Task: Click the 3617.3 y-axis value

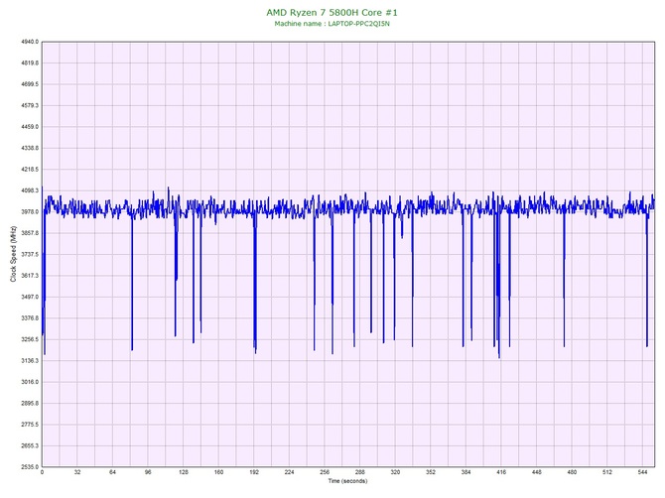Action: [x=30, y=276]
